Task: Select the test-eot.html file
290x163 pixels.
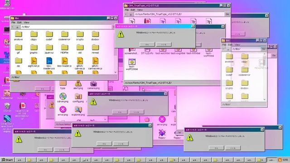Action: point(163,51)
